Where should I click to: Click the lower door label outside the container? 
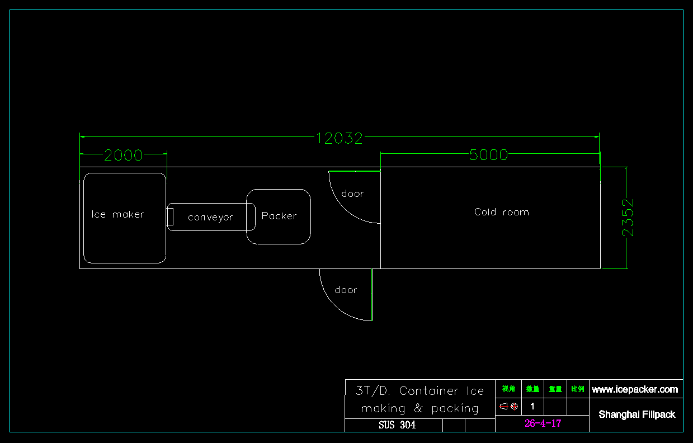(346, 290)
